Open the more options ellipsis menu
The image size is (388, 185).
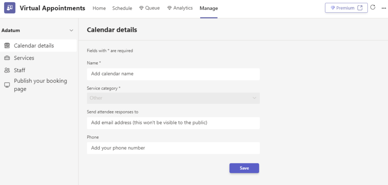click(384, 8)
